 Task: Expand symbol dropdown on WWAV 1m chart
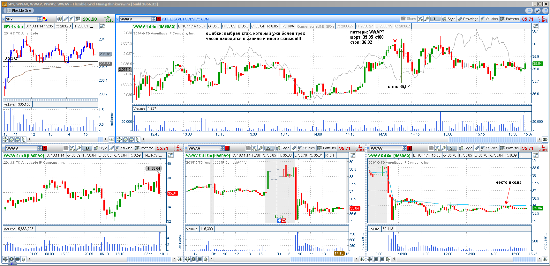point(154,19)
